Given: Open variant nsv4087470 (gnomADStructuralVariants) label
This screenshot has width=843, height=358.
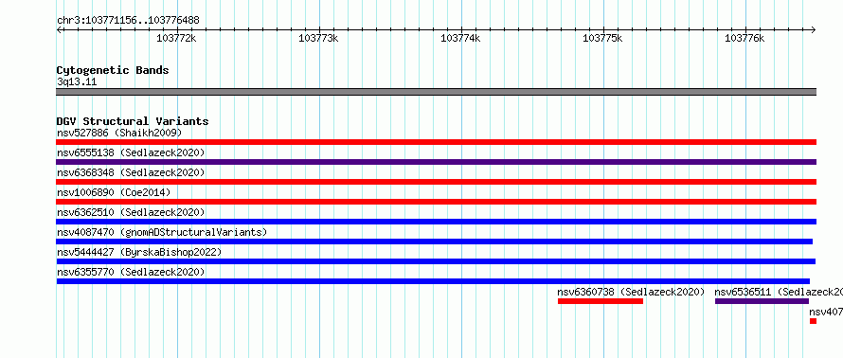Looking at the screenshot, I should 162,232.
